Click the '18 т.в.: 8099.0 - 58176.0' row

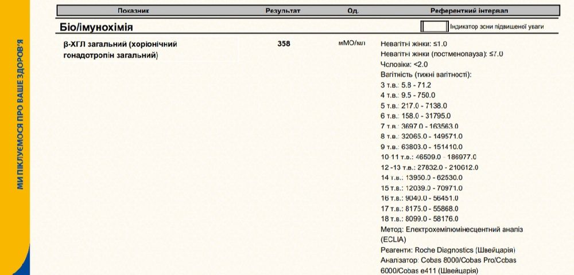coord(418,219)
